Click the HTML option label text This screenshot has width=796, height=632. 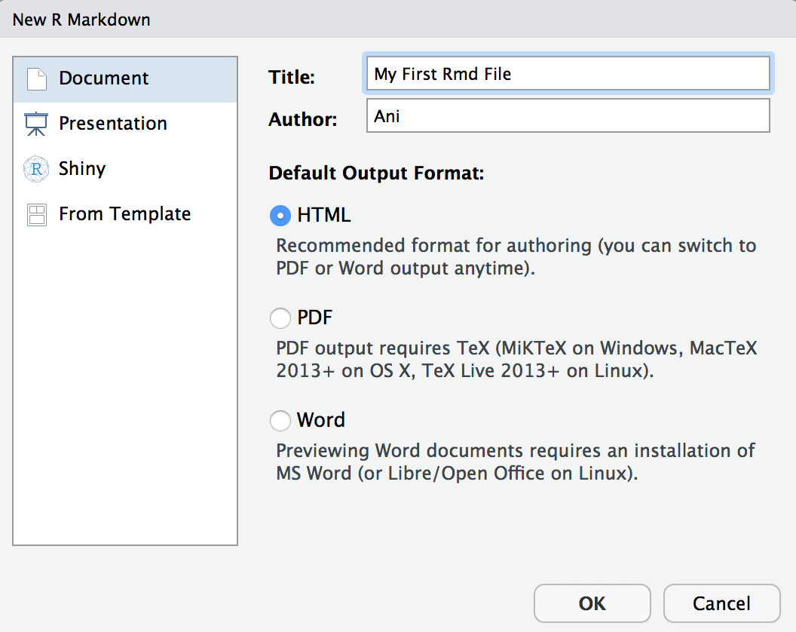point(324,216)
